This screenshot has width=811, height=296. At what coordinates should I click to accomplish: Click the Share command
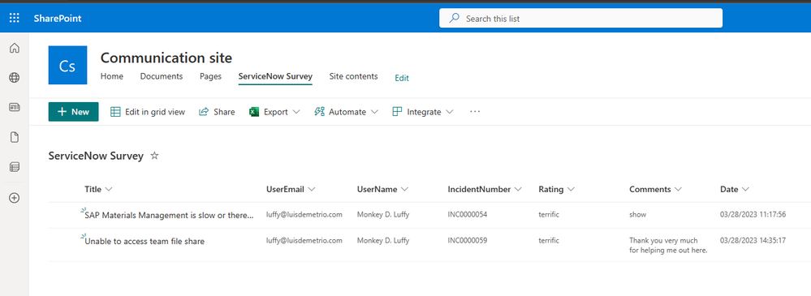click(x=218, y=112)
